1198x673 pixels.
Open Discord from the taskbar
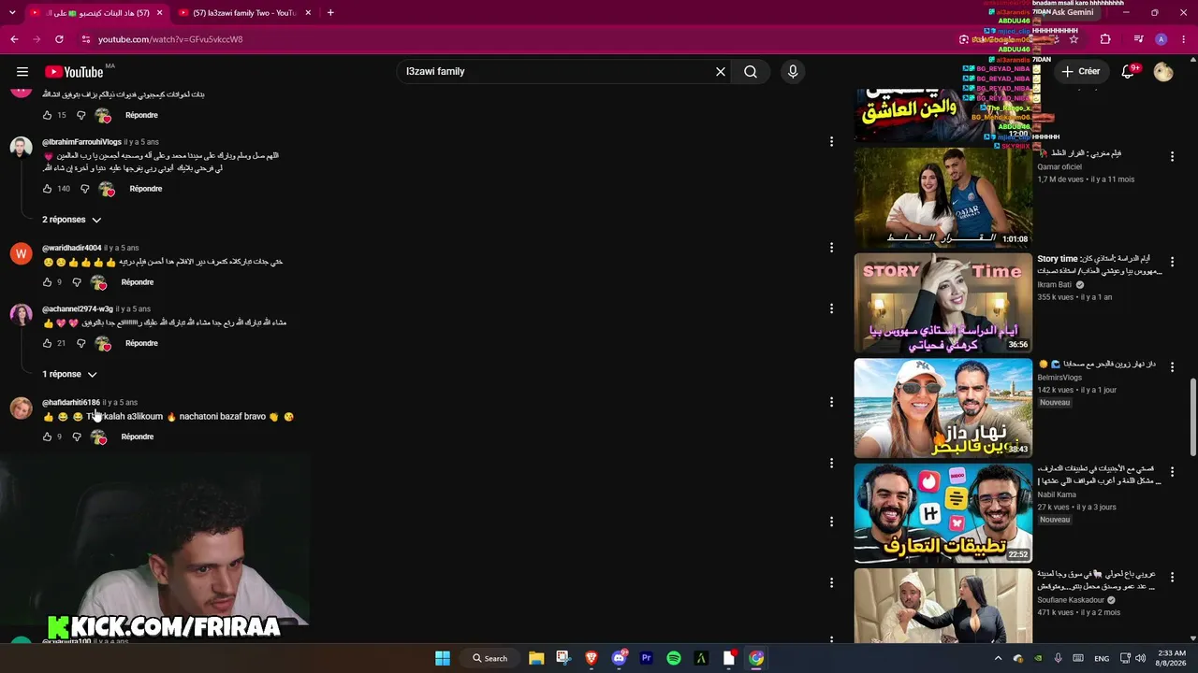tap(619, 658)
